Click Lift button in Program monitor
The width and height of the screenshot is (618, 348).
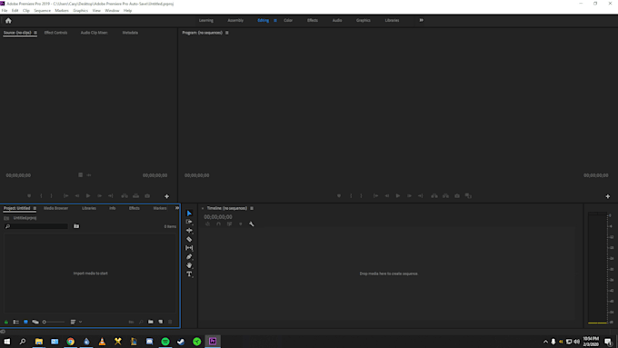pos(434,196)
